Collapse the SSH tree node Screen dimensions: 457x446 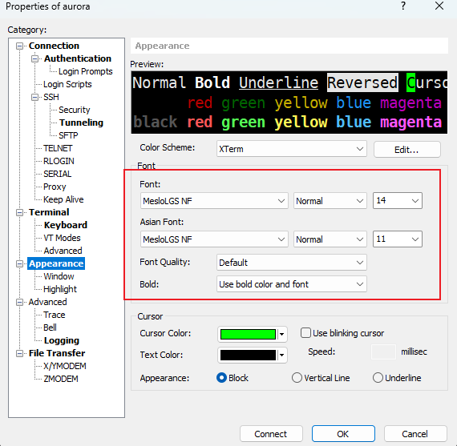[x=34, y=97]
